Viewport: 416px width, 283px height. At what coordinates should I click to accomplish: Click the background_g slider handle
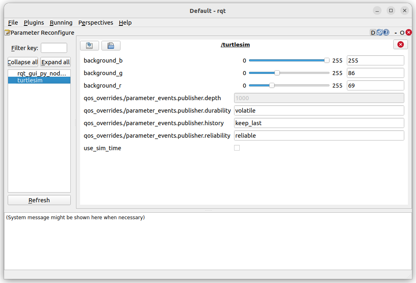[x=277, y=73]
